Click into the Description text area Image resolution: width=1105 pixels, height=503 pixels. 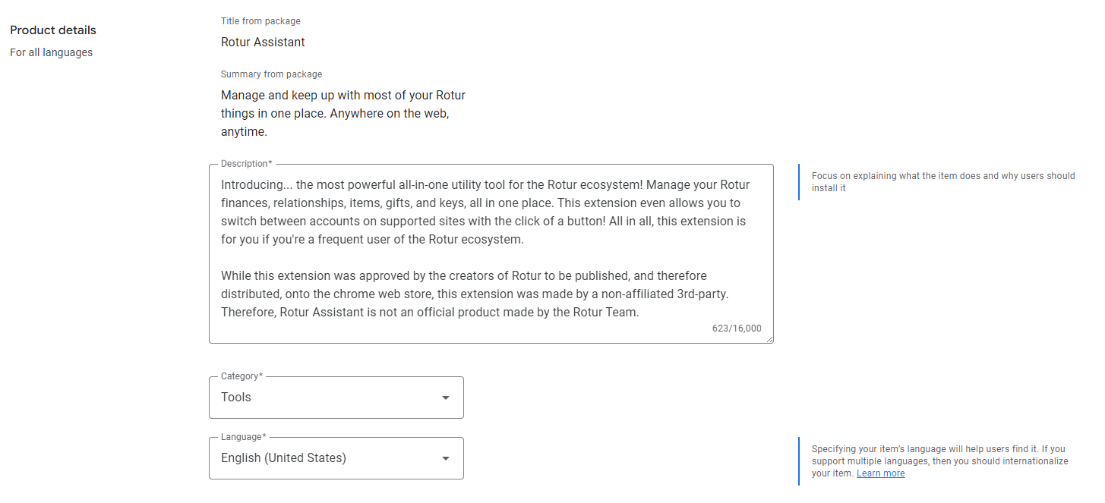pos(491,253)
